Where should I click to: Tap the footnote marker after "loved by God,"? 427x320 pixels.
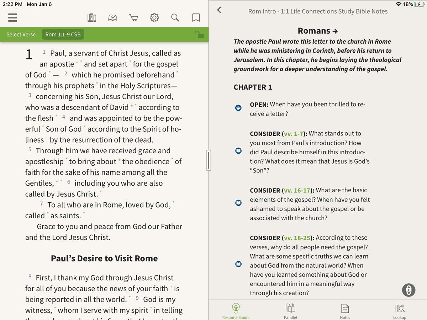(174, 202)
